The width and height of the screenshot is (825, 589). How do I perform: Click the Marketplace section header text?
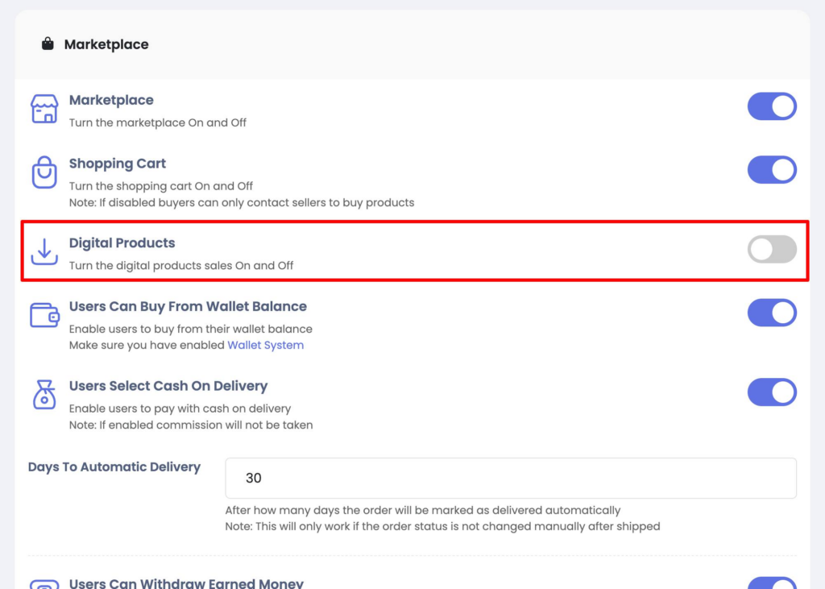tap(106, 44)
